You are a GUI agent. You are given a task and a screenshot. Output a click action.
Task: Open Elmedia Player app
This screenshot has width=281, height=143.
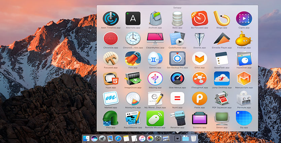tap(221, 38)
